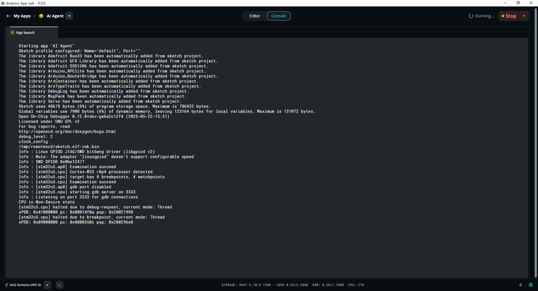
Task: Click the 'debug_level: 2' log line
Action: [36, 137]
